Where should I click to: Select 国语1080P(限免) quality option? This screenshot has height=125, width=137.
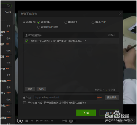pos(39,27)
